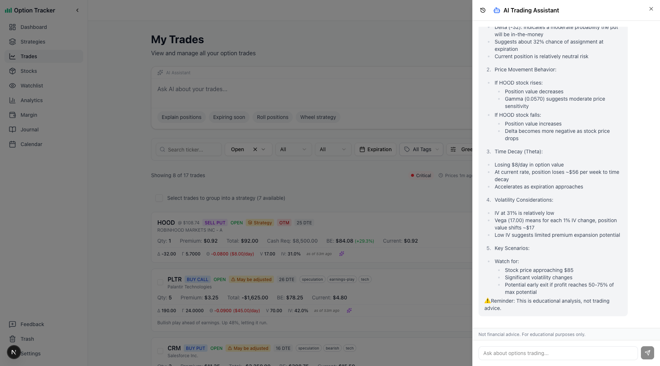This screenshot has width=660, height=366.
Task: Click the Explain positions suggestion
Action: click(181, 117)
